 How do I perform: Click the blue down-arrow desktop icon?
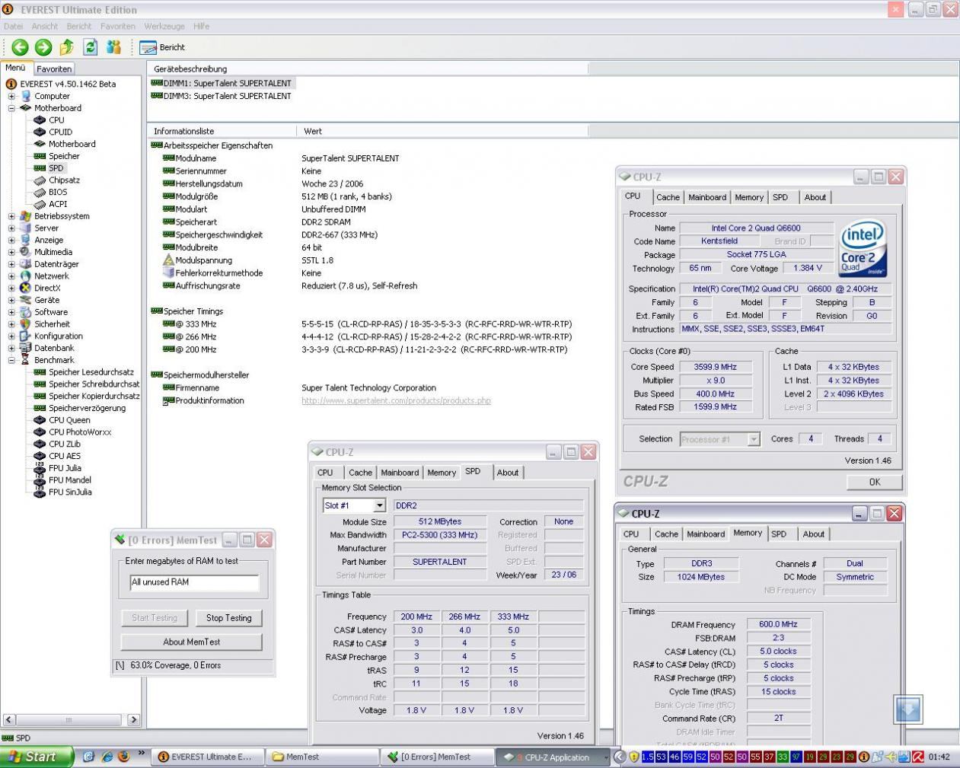pos(907,709)
